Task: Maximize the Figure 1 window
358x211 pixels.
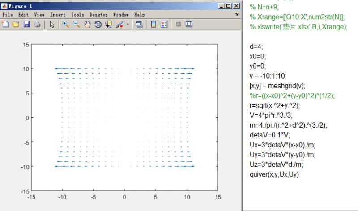Action: 229,6
